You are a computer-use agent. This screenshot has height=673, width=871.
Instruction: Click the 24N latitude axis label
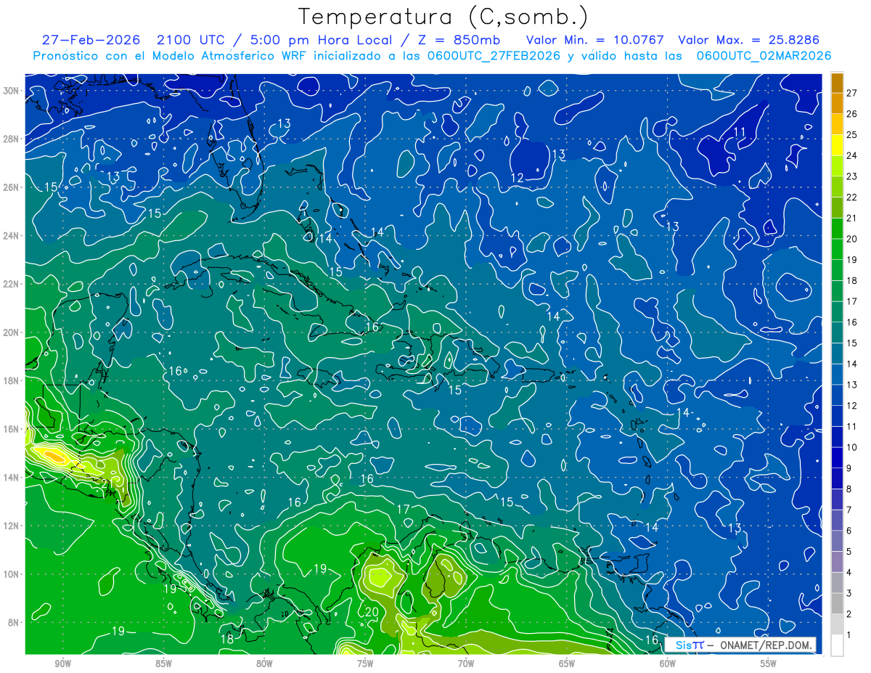[12, 236]
